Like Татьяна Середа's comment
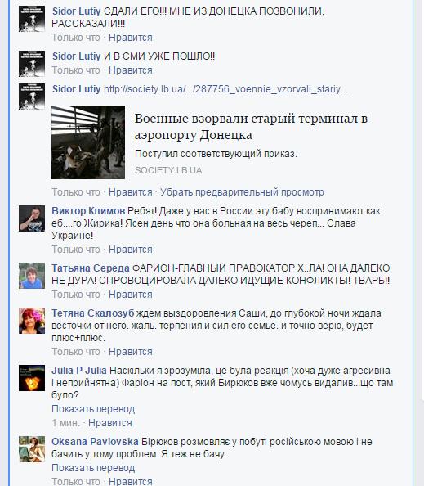The height and width of the screenshot is (486, 424). click(130, 295)
